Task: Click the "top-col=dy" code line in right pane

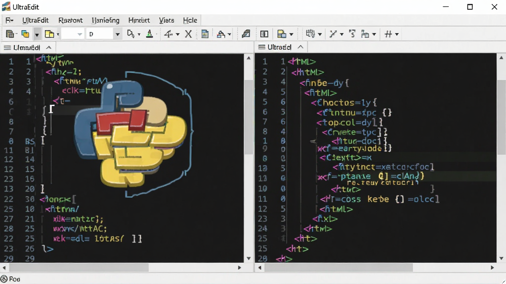Action: 350,122
